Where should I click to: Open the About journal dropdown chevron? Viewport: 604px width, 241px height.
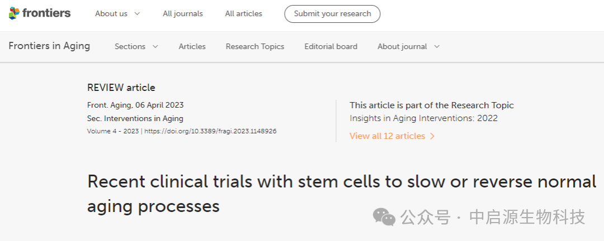pyautogui.click(x=437, y=47)
